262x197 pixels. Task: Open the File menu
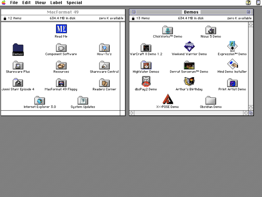point(14,2)
